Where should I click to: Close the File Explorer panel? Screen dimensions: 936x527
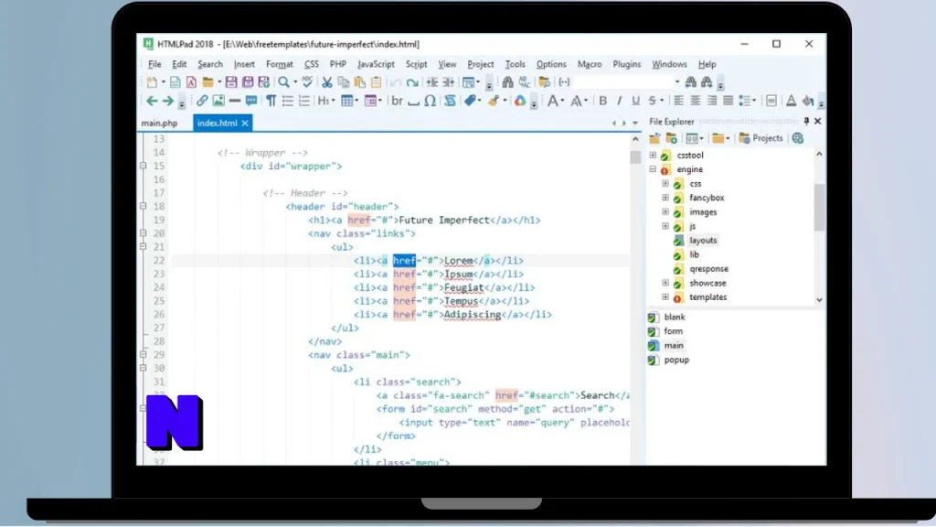click(x=818, y=122)
